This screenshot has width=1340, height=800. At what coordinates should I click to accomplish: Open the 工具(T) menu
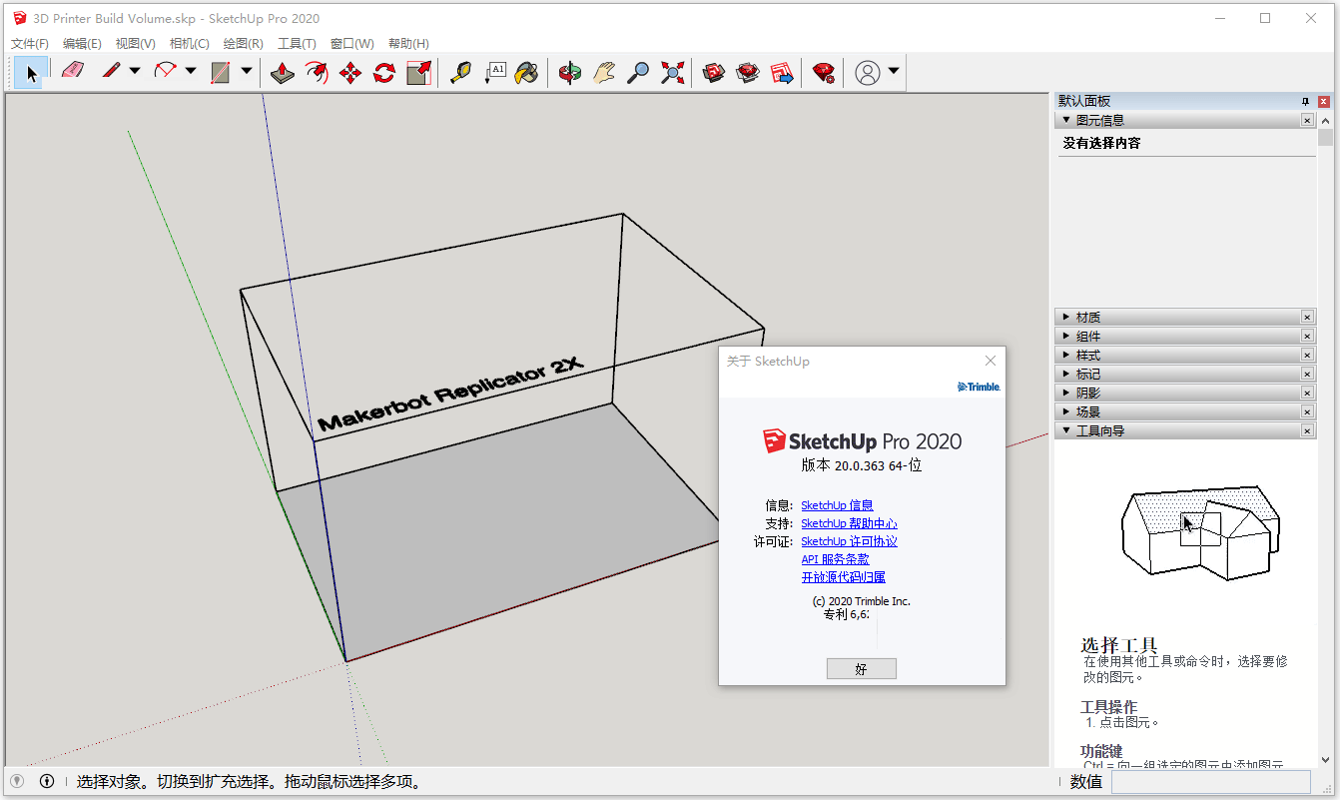click(296, 43)
